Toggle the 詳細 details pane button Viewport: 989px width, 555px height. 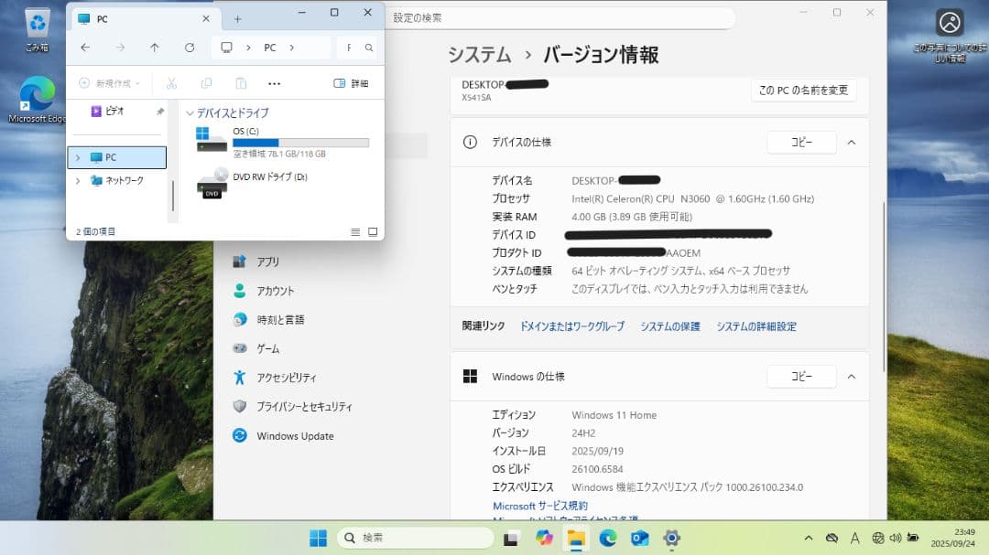pos(352,83)
